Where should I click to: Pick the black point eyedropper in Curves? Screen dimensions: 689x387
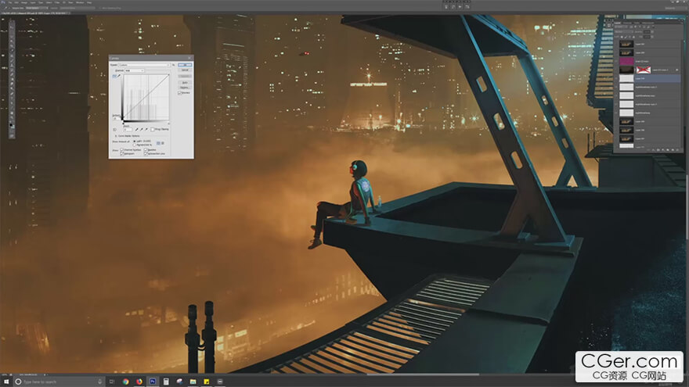click(137, 130)
